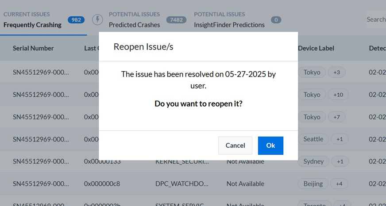Expand the +10 device labels chip
The image size is (386, 206).
338,95
